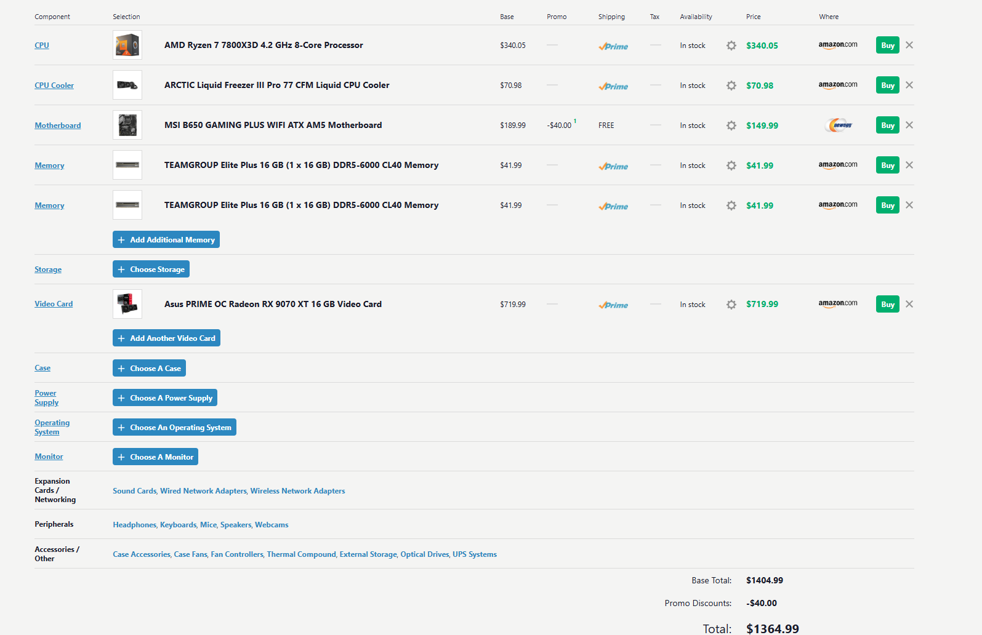
Task: Open Case Fans link
Action: [x=190, y=554]
